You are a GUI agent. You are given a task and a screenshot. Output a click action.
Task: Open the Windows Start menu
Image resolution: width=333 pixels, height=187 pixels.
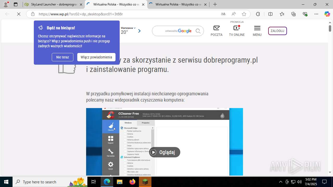(x=6, y=182)
